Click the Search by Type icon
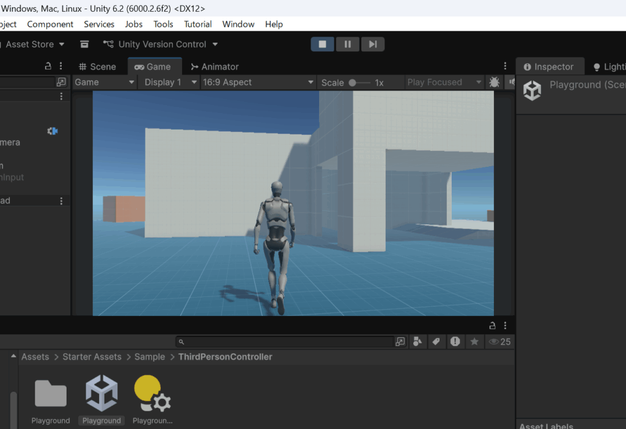Image resolution: width=626 pixels, height=429 pixels. pyautogui.click(x=418, y=342)
